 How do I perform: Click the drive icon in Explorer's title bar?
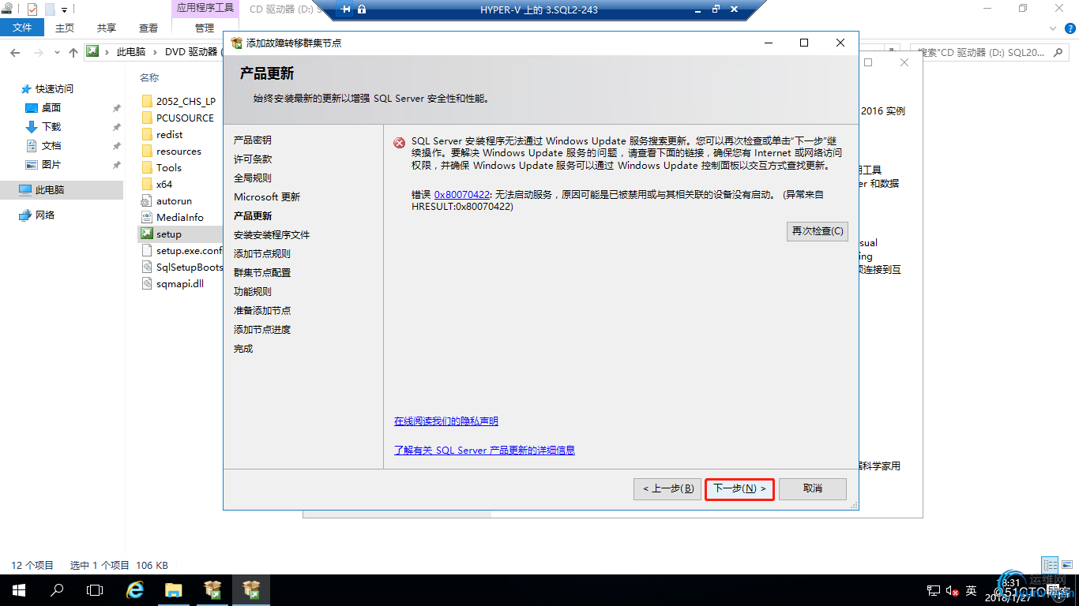7,9
